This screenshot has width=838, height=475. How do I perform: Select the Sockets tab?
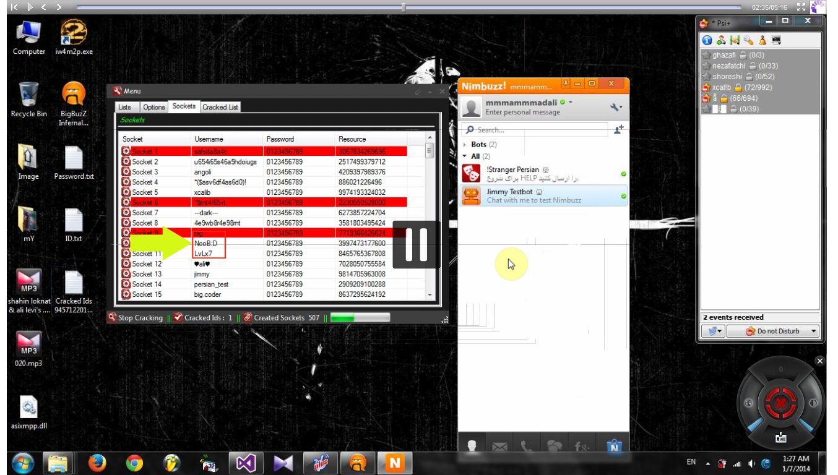coord(184,106)
